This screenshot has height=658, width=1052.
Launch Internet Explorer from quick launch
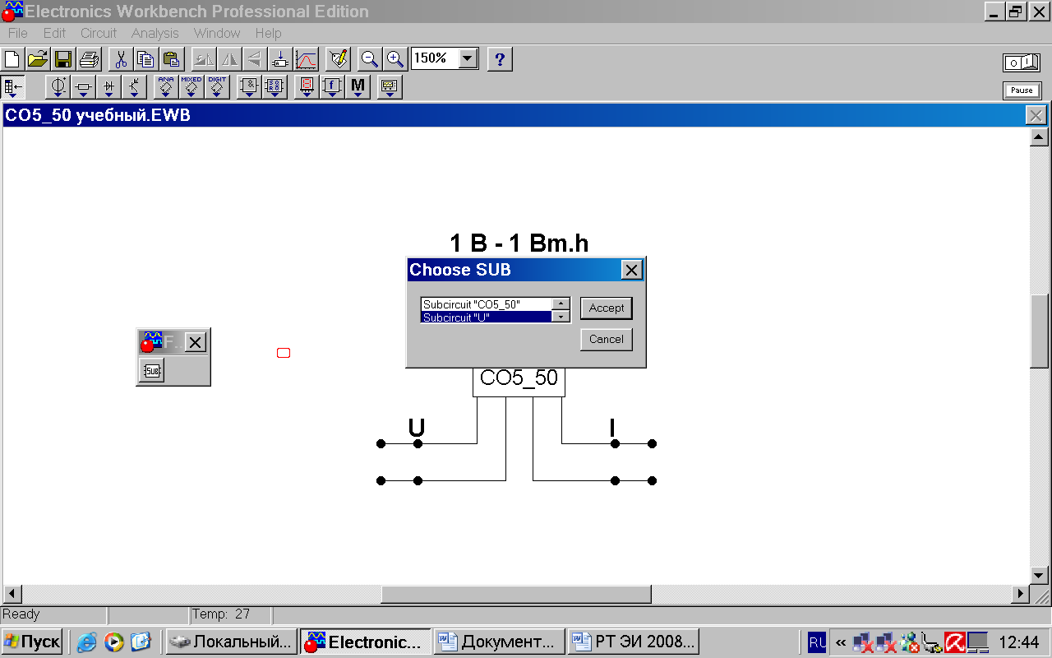87,642
